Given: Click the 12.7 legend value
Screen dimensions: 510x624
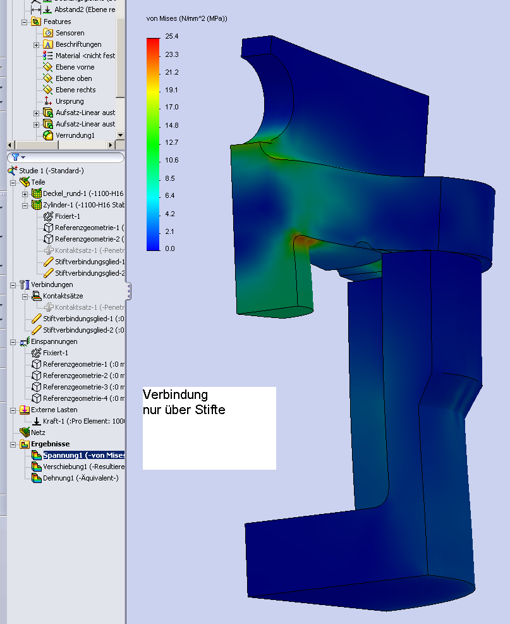Looking at the screenshot, I should (x=172, y=142).
